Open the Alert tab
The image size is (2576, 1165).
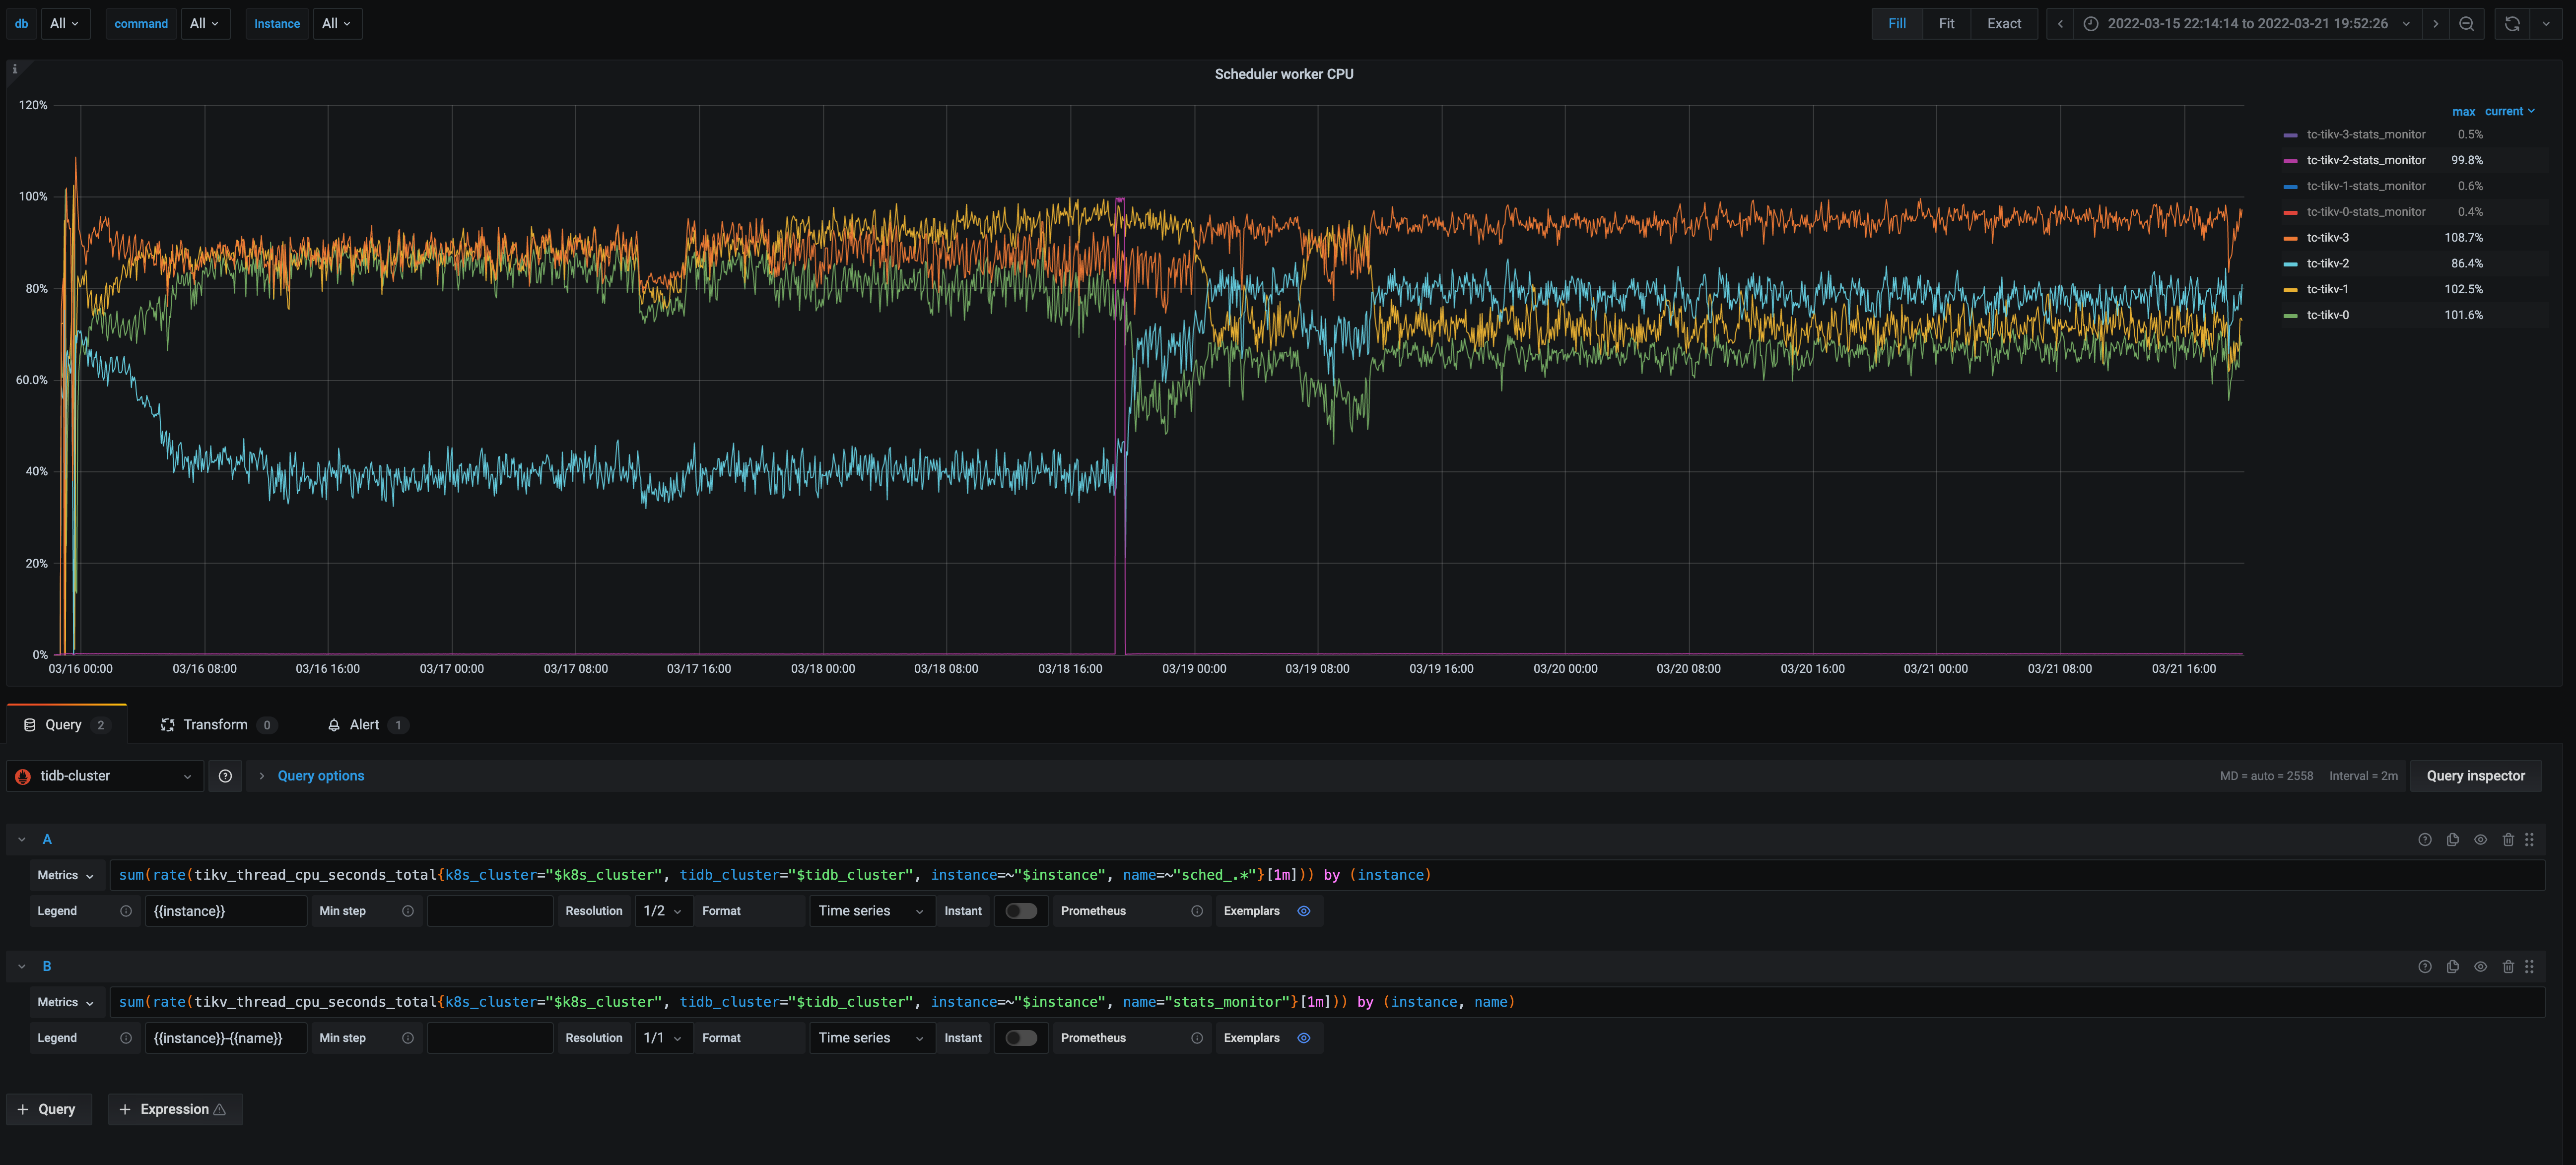366,724
